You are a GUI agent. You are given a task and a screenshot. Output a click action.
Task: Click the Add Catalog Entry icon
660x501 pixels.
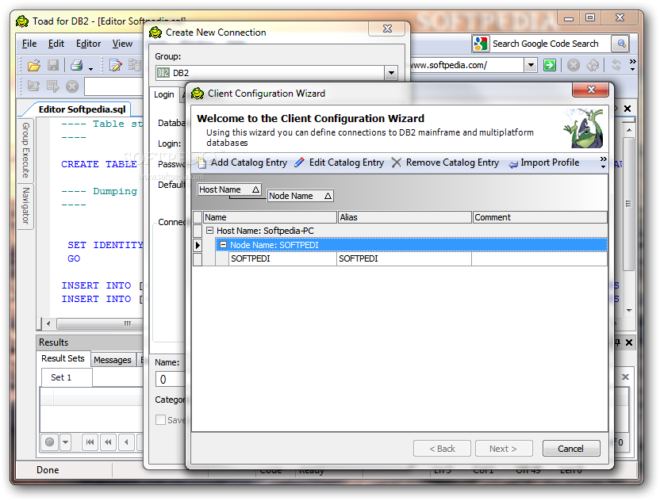201,163
